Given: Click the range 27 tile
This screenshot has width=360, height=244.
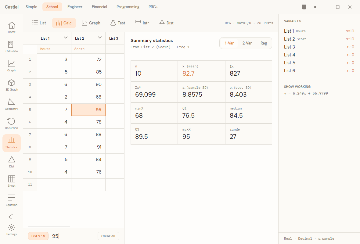Looking at the screenshot, I should click(x=249, y=134).
